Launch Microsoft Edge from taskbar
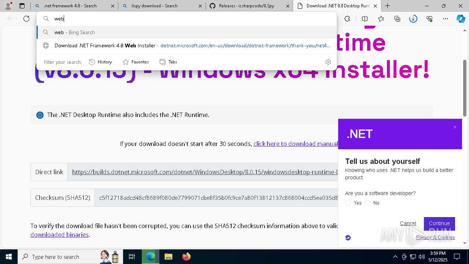469x264 pixels. (150, 257)
